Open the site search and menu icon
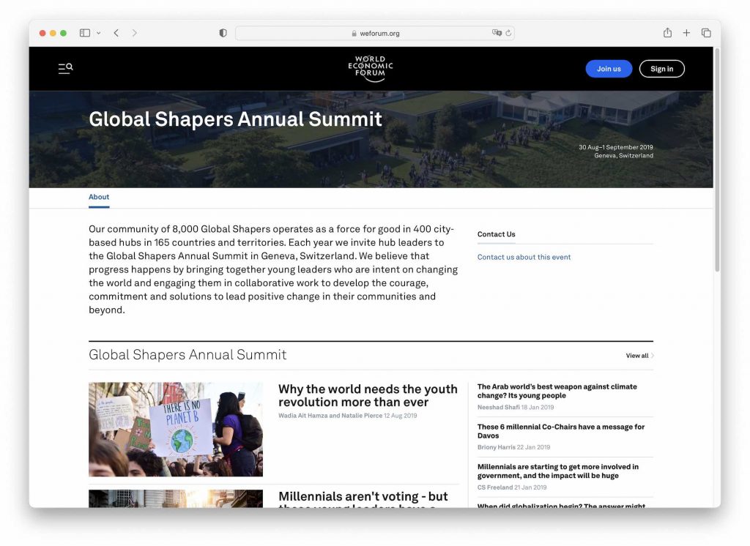The width and height of the screenshot is (750, 546). [64, 68]
